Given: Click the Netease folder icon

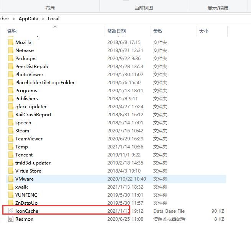Looking at the screenshot, I should click(x=11, y=50).
